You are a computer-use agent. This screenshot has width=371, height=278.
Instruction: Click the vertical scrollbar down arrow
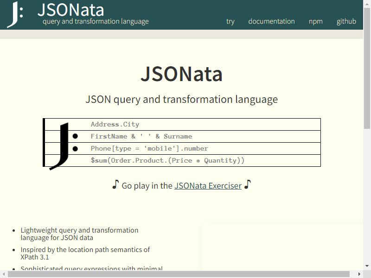pos(367,266)
